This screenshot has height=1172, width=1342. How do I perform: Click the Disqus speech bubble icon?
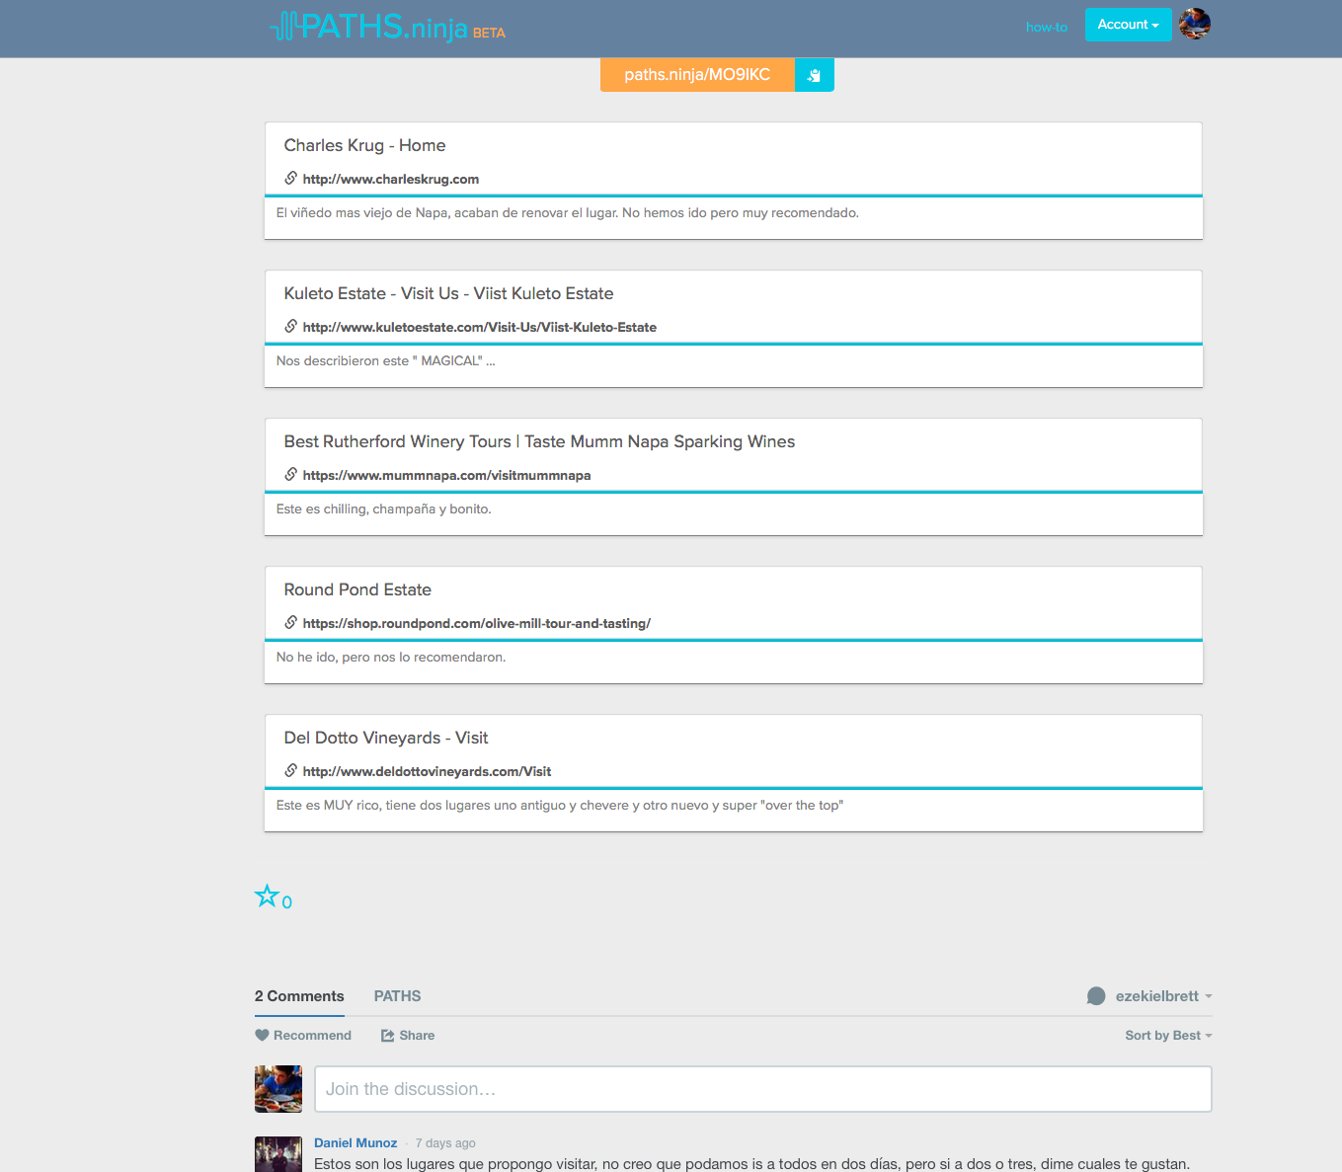1096,996
